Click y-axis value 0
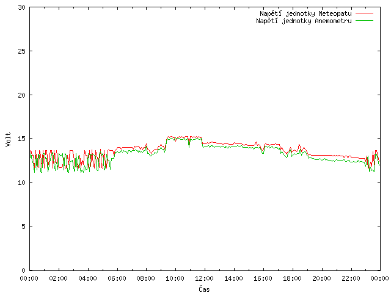The width and height of the screenshot is (391, 293). pos(23,270)
